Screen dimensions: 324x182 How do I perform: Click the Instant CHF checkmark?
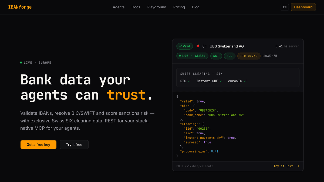221,81
